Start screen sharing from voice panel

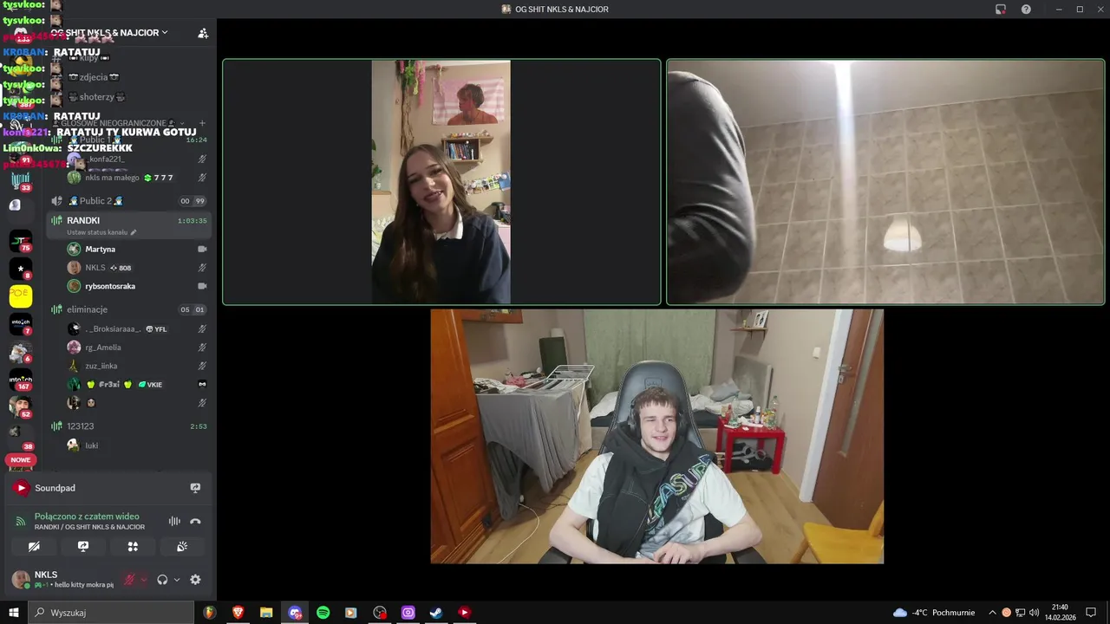pos(83,547)
